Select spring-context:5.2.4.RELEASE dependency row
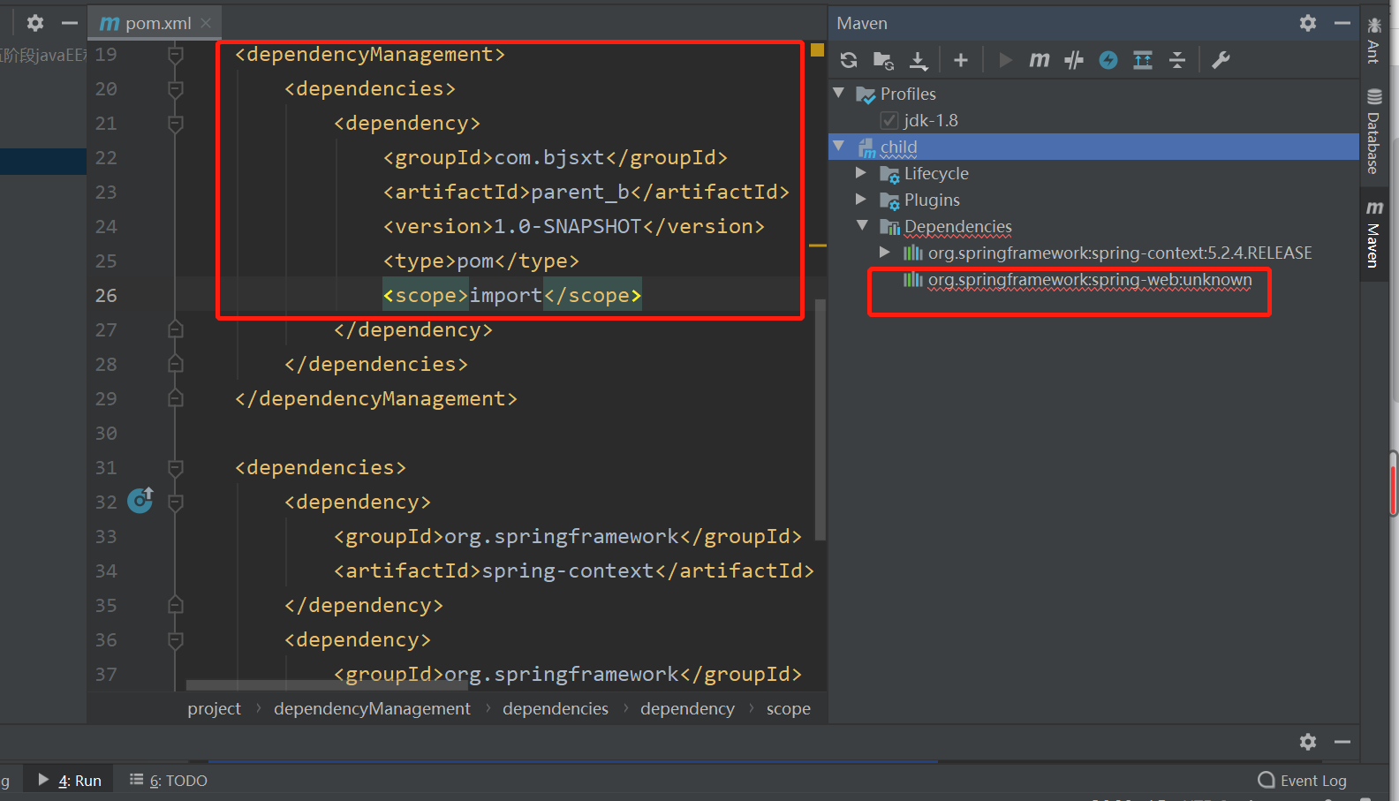 pos(1108,253)
